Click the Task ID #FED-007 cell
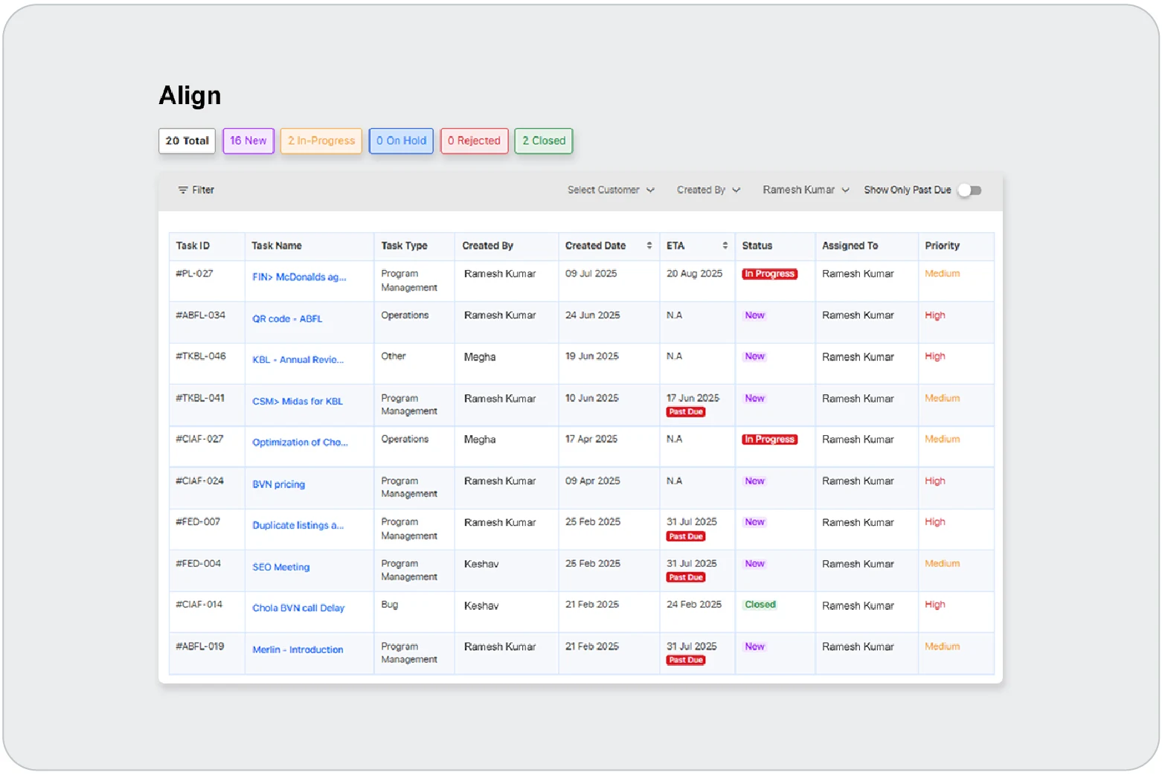The width and height of the screenshot is (1162, 775). (198, 522)
